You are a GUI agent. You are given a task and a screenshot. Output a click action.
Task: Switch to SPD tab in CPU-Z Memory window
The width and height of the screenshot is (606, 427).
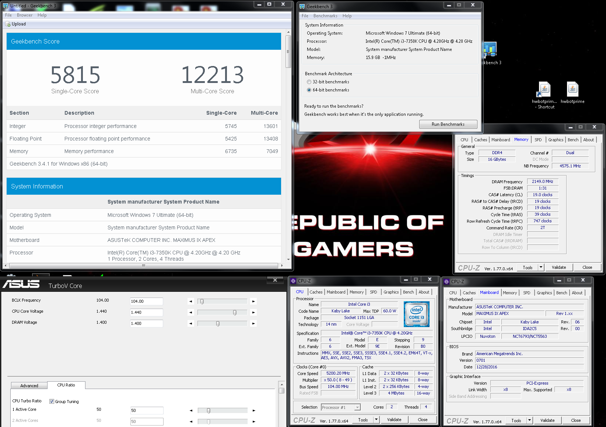pyautogui.click(x=538, y=140)
